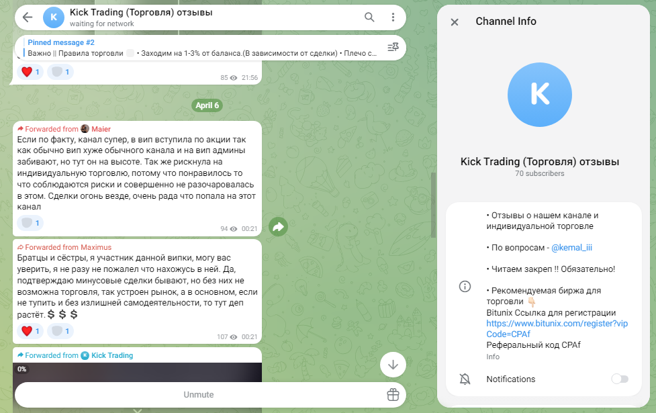Click the 'Channel Info' panel heading

(506, 21)
